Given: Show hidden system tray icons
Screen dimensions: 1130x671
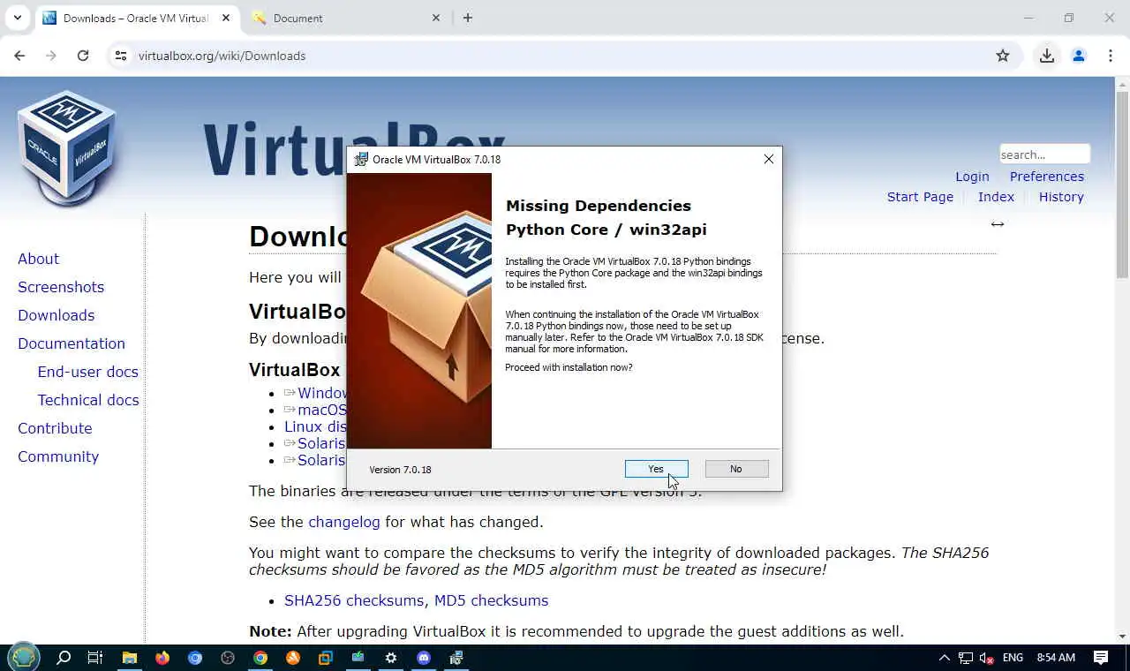Looking at the screenshot, I should pos(944,658).
